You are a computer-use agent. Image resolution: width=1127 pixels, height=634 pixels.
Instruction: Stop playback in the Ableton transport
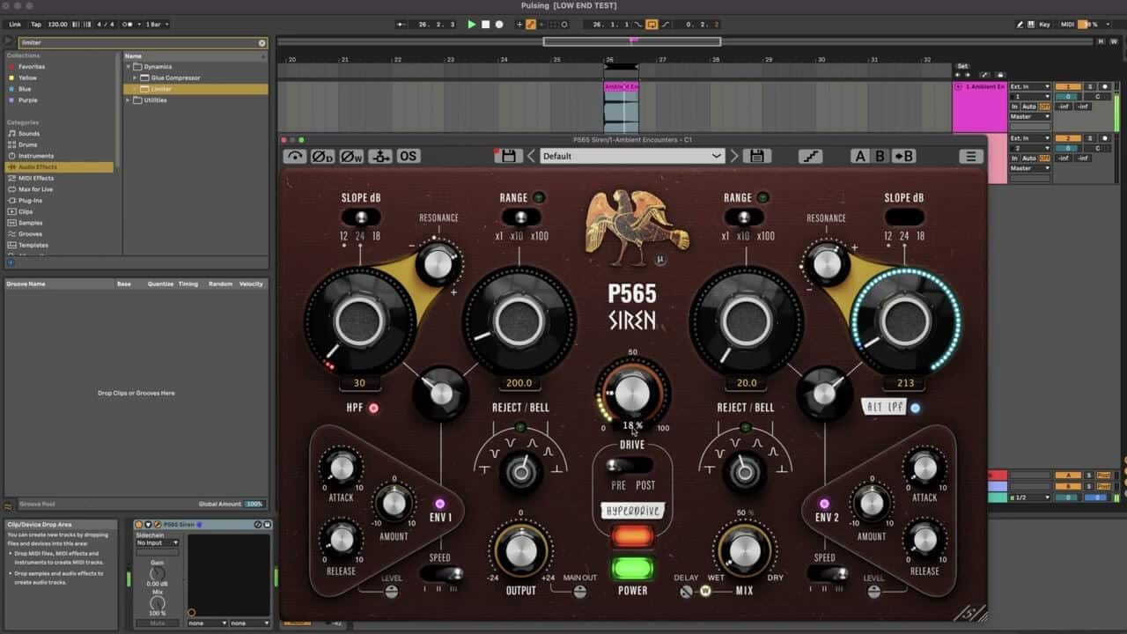point(485,25)
